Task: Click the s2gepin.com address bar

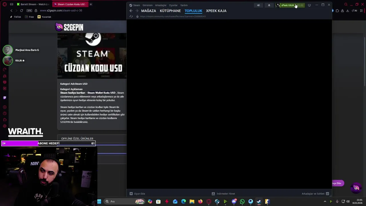Action: click(x=61, y=11)
